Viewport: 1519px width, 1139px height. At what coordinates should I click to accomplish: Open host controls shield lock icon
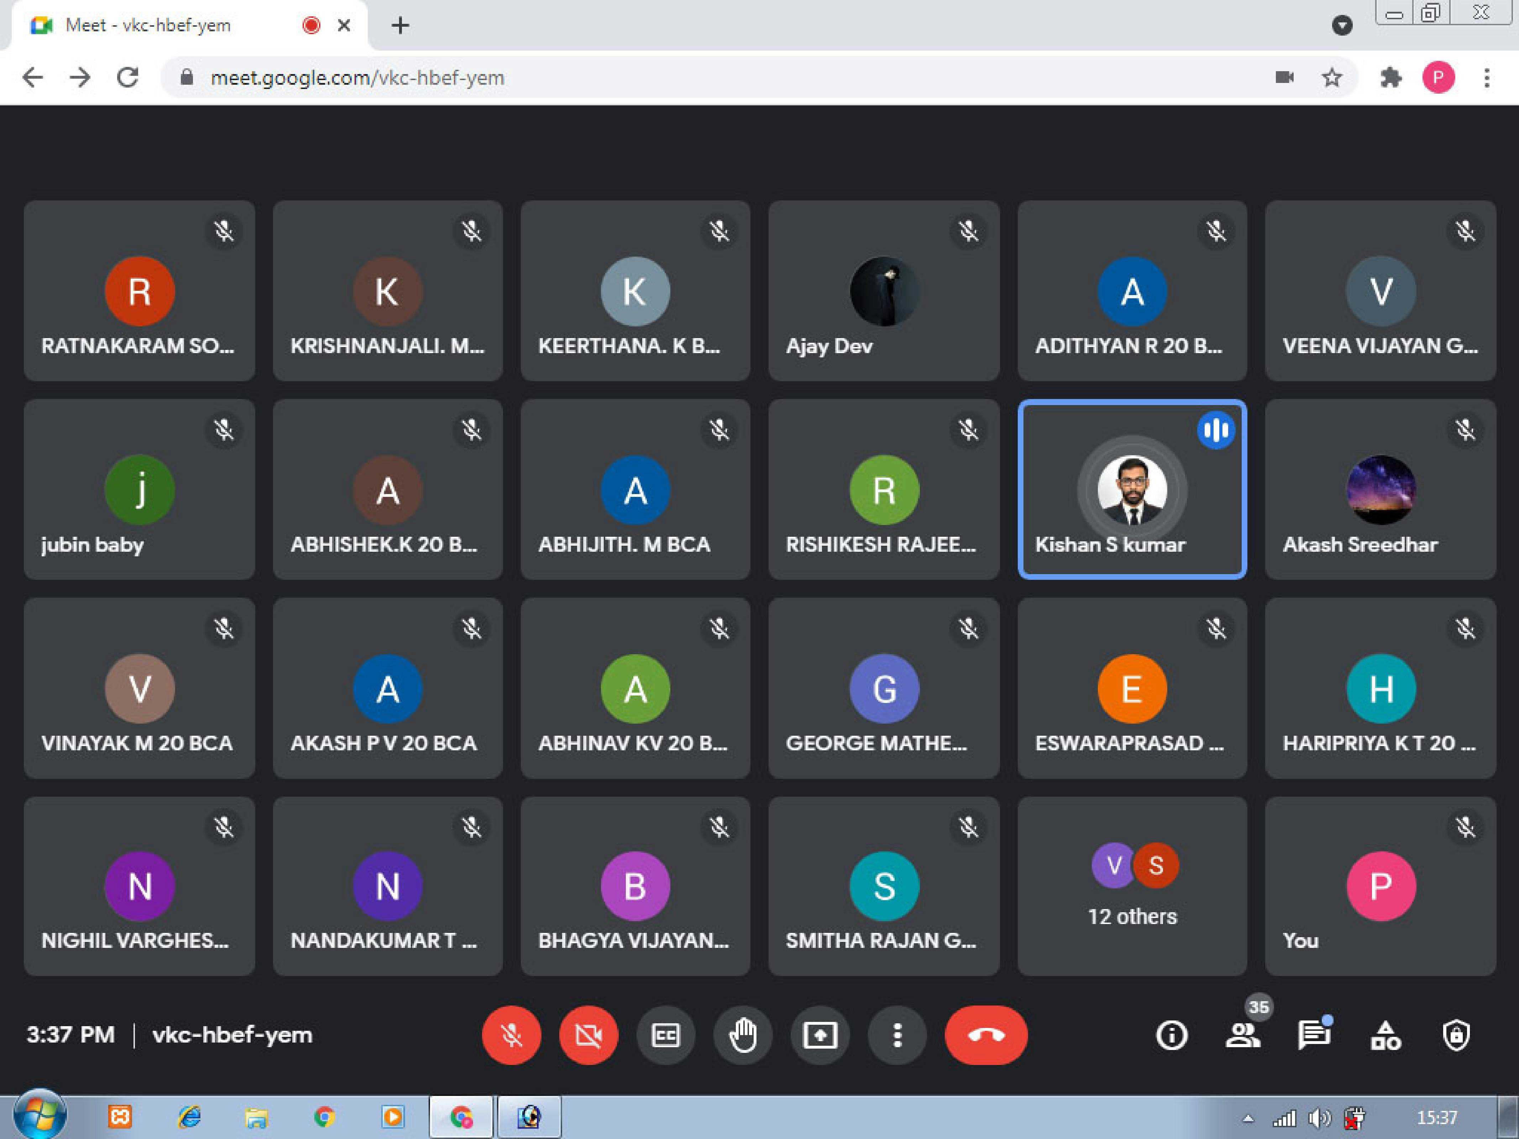(x=1456, y=1035)
